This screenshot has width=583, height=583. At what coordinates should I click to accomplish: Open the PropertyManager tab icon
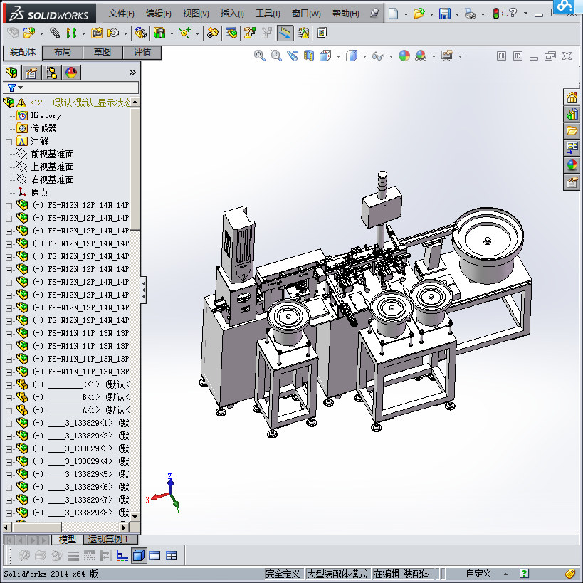pos(31,73)
